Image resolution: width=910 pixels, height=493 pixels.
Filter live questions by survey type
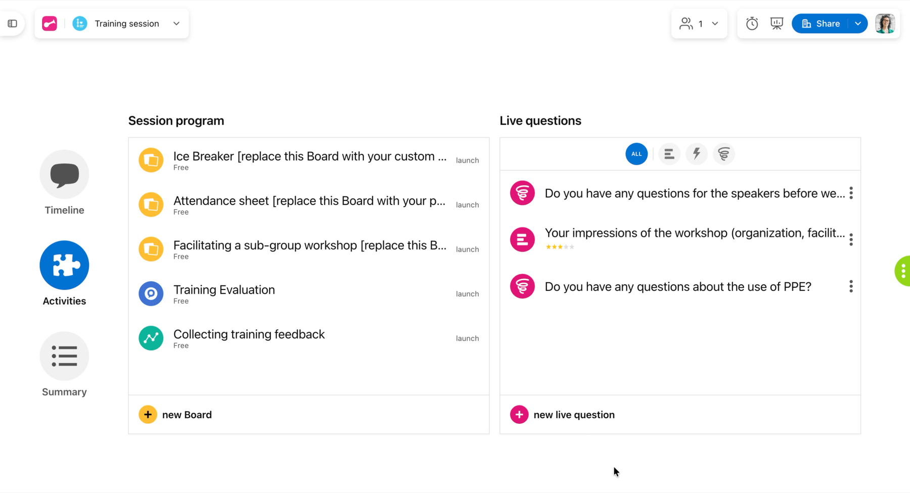(x=669, y=154)
